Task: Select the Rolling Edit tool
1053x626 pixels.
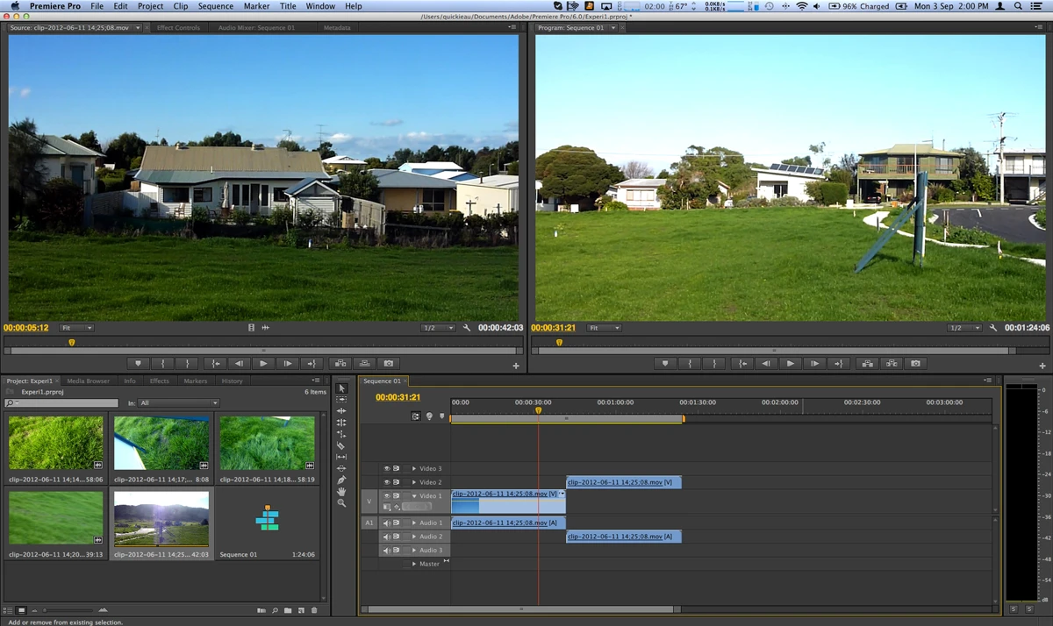Action: (341, 423)
